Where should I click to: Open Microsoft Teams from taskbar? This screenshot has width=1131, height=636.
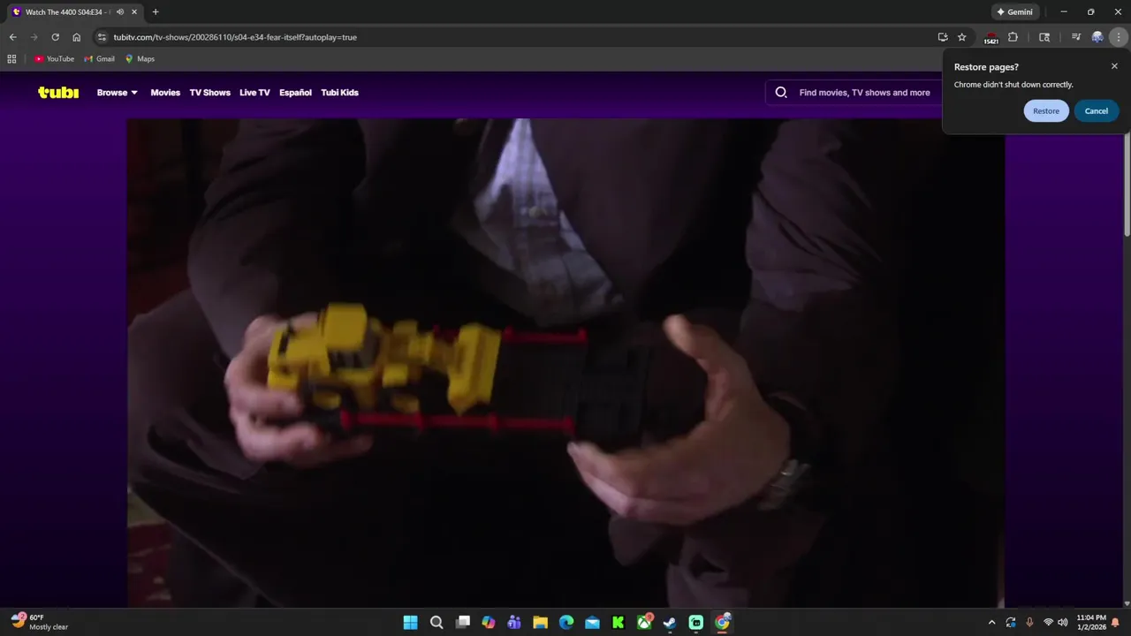tap(514, 623)
